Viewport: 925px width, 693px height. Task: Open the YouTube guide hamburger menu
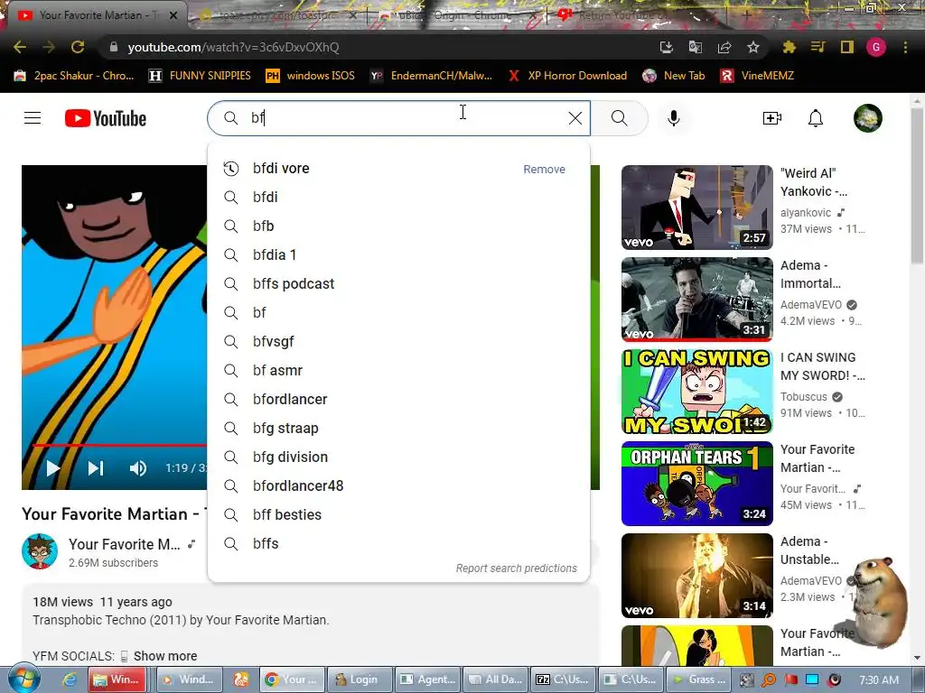pyautogui.click(x=33, y=118)
